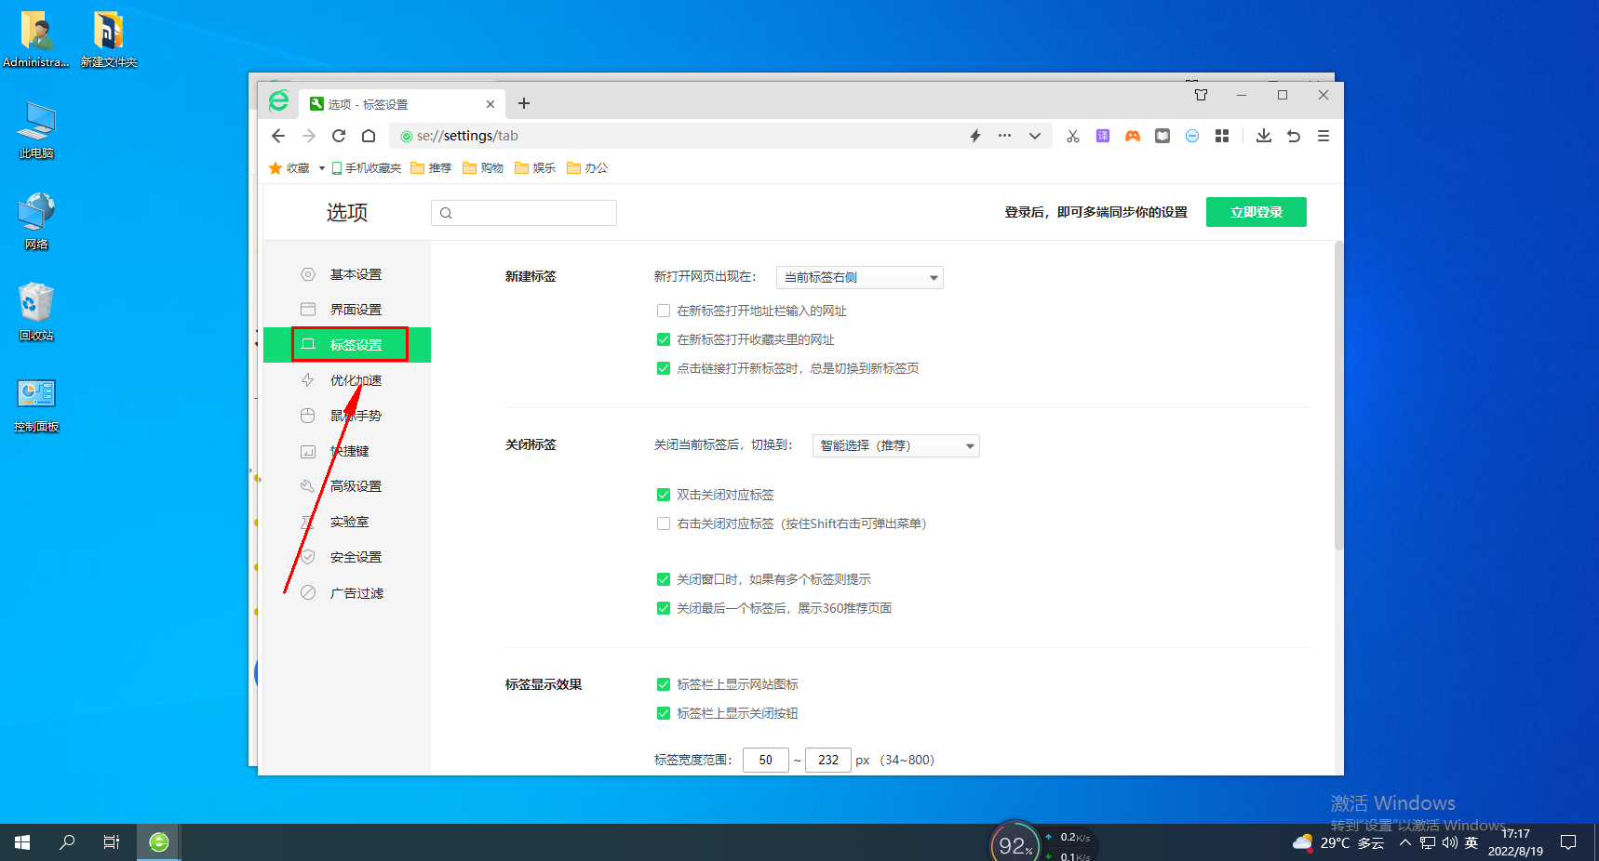Open the 智能选择 (推荐) dropdown
Screen dimensions: 1599x861
896,445
